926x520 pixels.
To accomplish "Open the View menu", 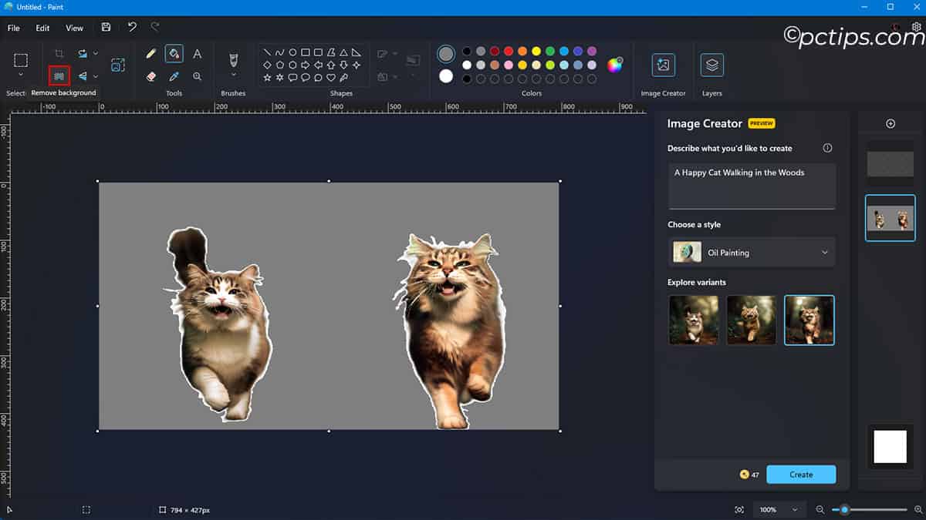I will tap(74, 28).
